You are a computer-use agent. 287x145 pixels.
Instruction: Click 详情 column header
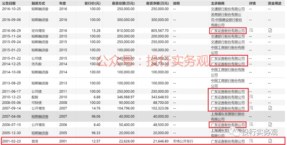tap(252, 3)
